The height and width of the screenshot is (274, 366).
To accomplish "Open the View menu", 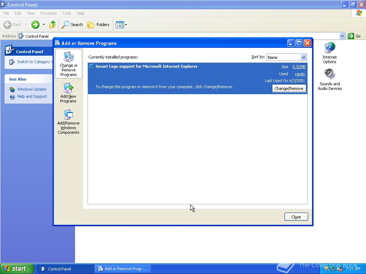I will 31,13.
